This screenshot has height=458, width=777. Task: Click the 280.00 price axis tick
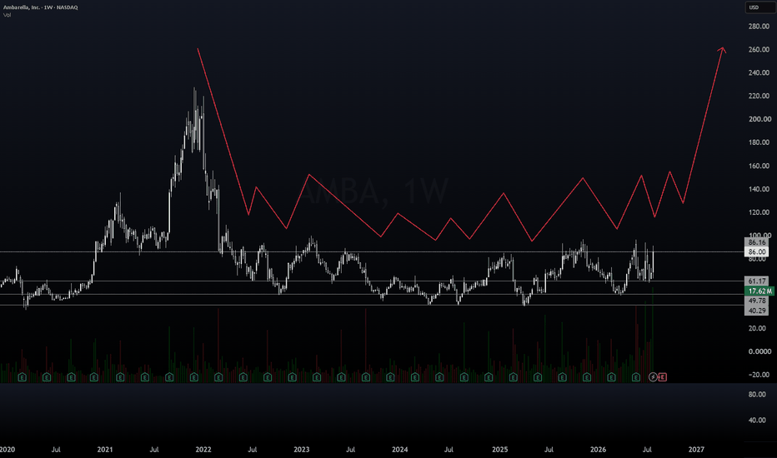click(x=759, y=27)
